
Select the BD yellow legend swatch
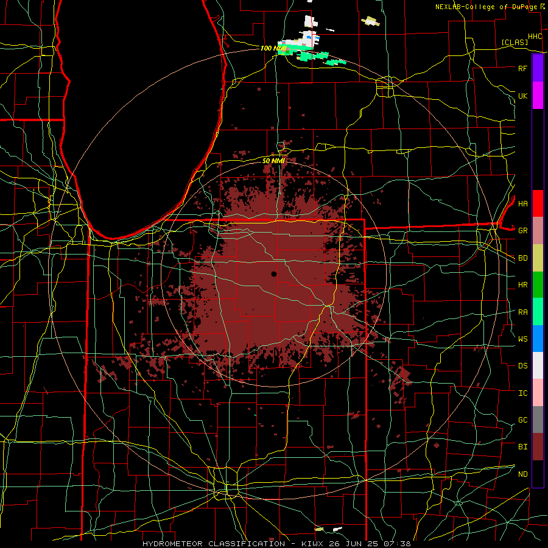[538, 258]
